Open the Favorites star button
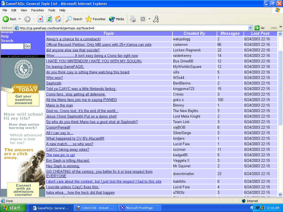The image size is (283, 212). click(x=95, y=19)
